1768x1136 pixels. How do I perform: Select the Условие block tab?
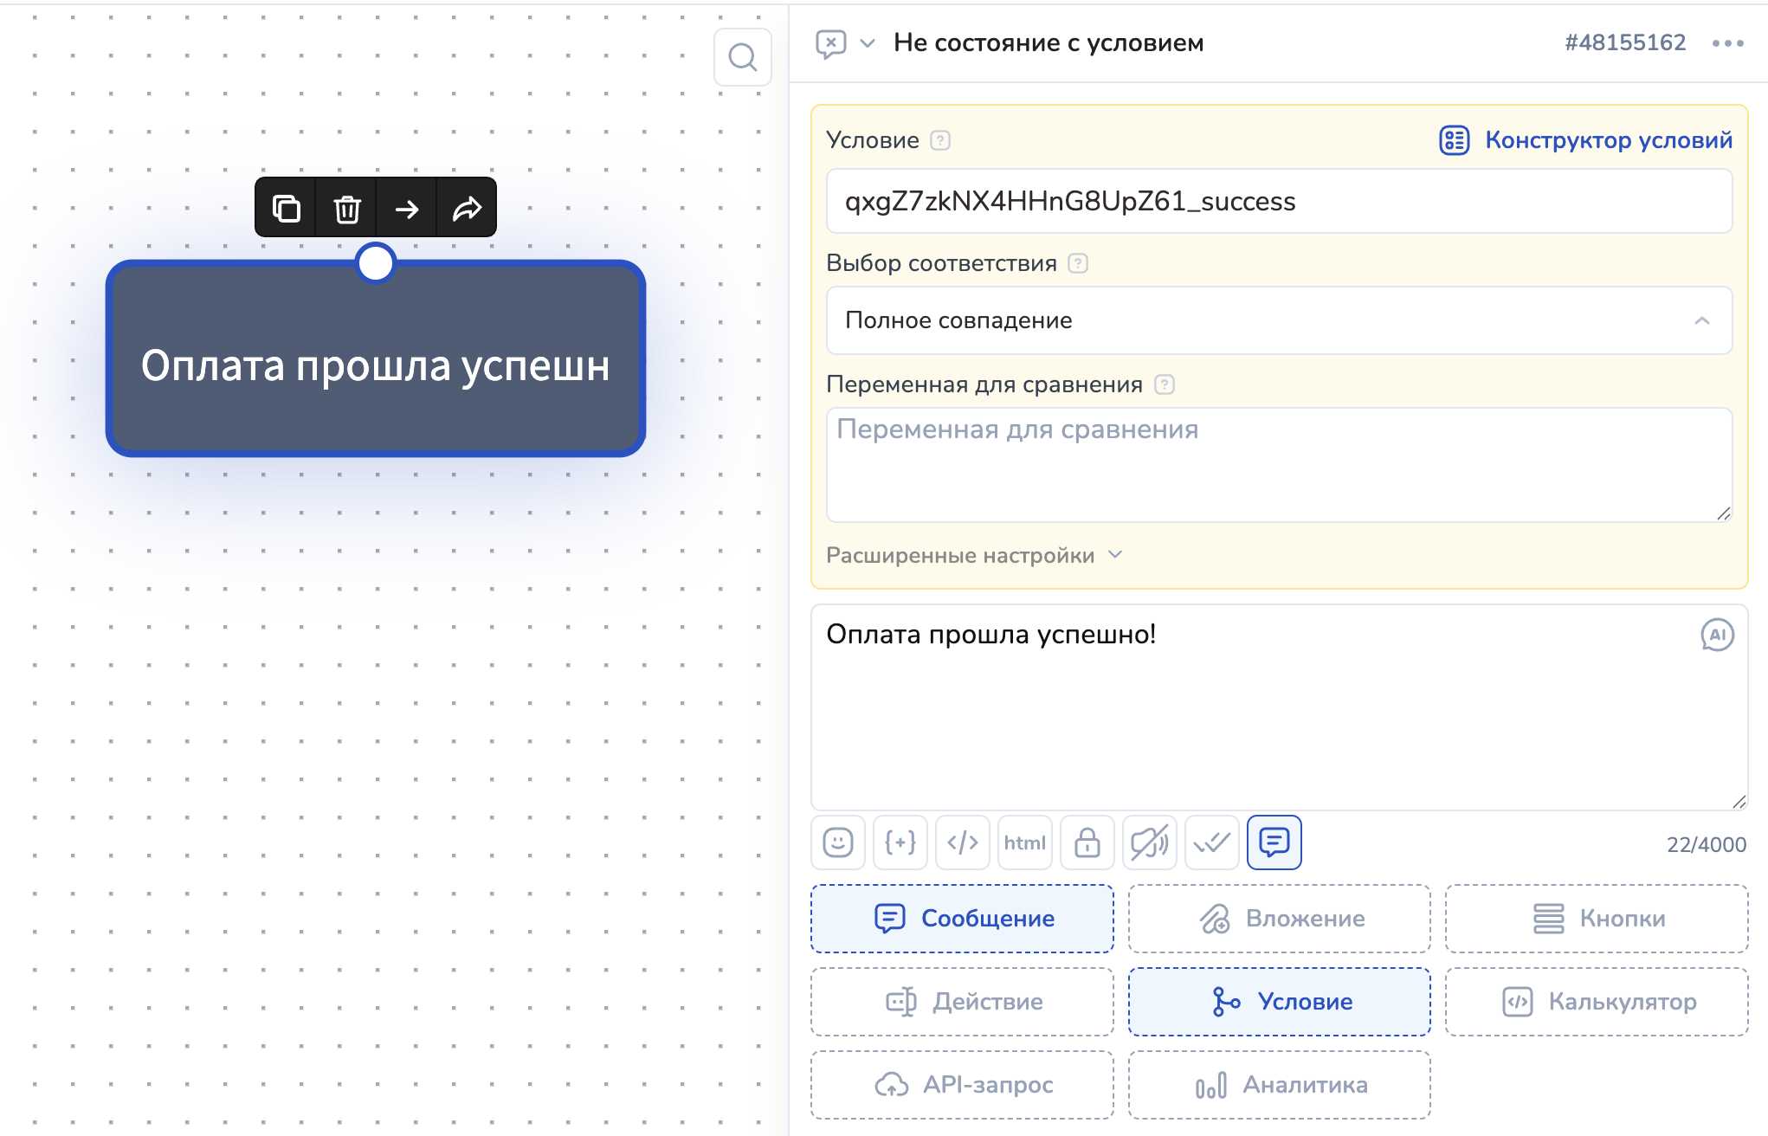[1279, 1002]
